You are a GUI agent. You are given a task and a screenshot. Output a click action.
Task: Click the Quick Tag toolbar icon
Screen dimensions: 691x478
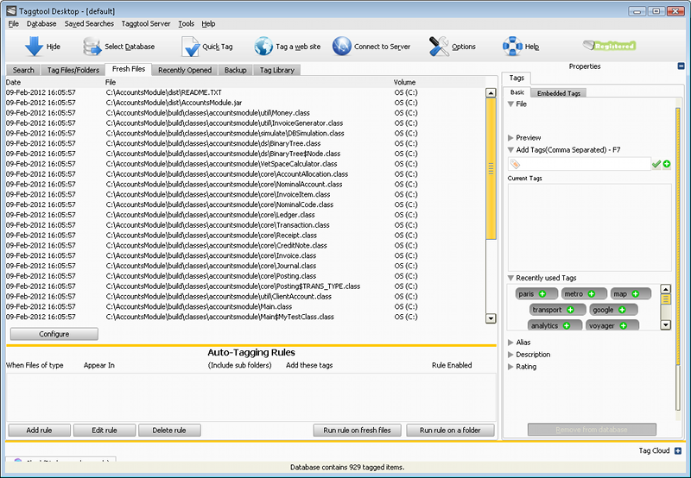(190, 46)
